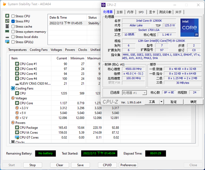
Task: Click the CPU-Z app icon in title bar
Action: (x=103, y=5)
